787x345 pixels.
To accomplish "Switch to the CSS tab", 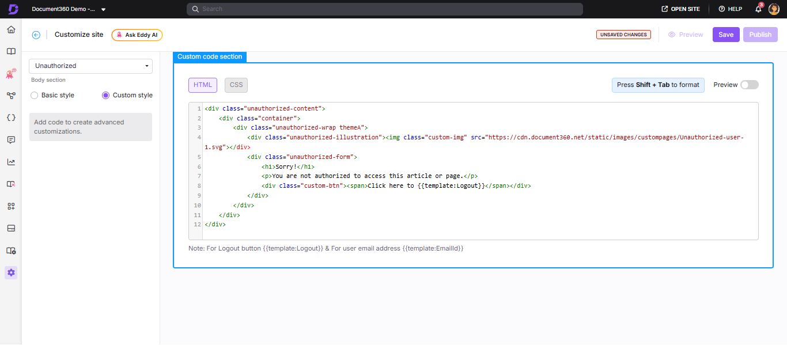I will (x=236, y=85).
